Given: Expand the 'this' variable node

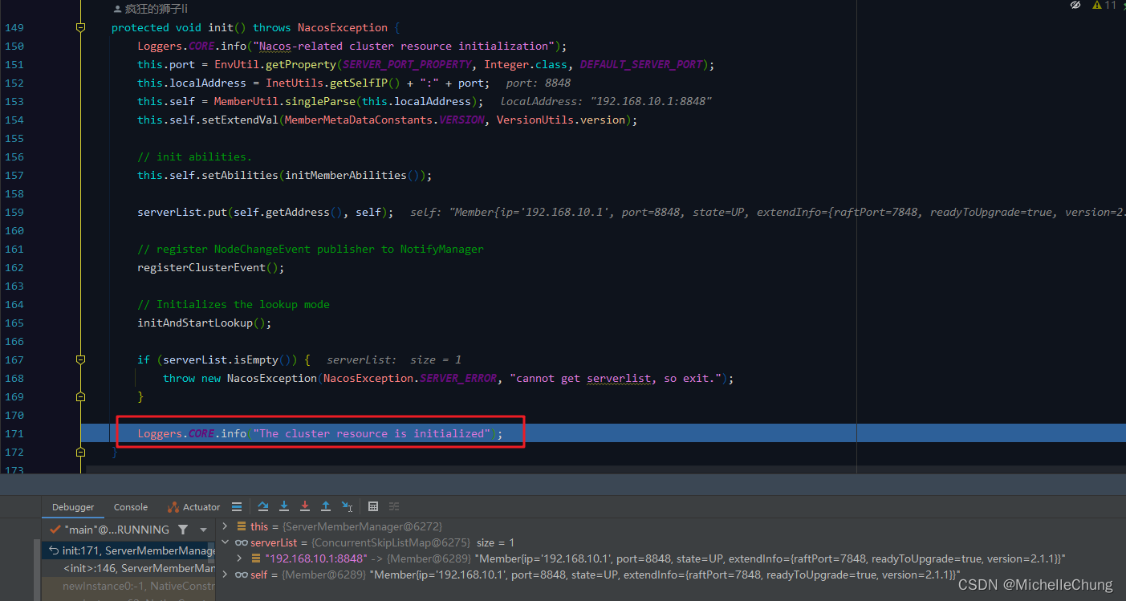Looking at the screenshot, I should (x=225, y=526).
